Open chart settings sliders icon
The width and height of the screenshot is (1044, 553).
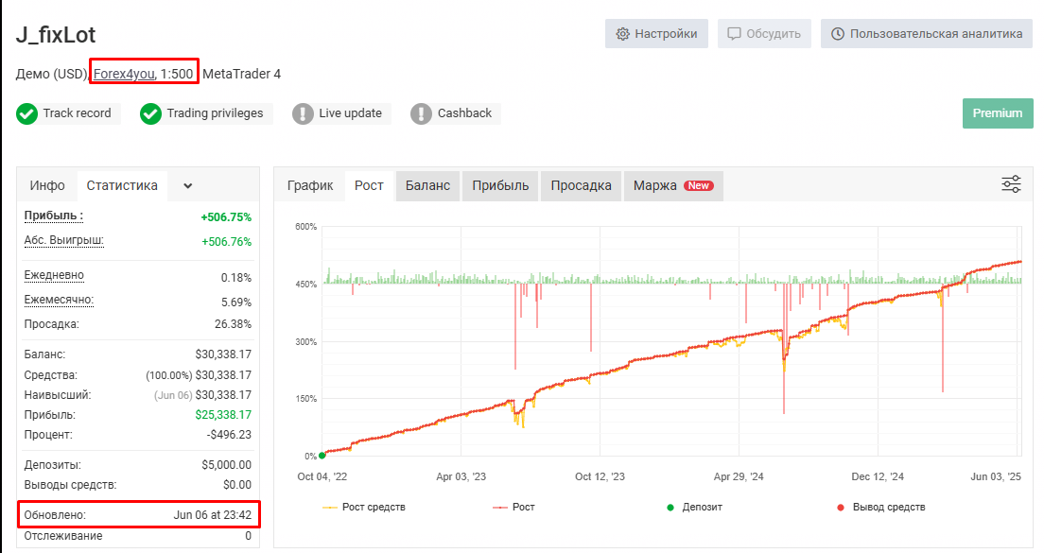point(1011,184)
